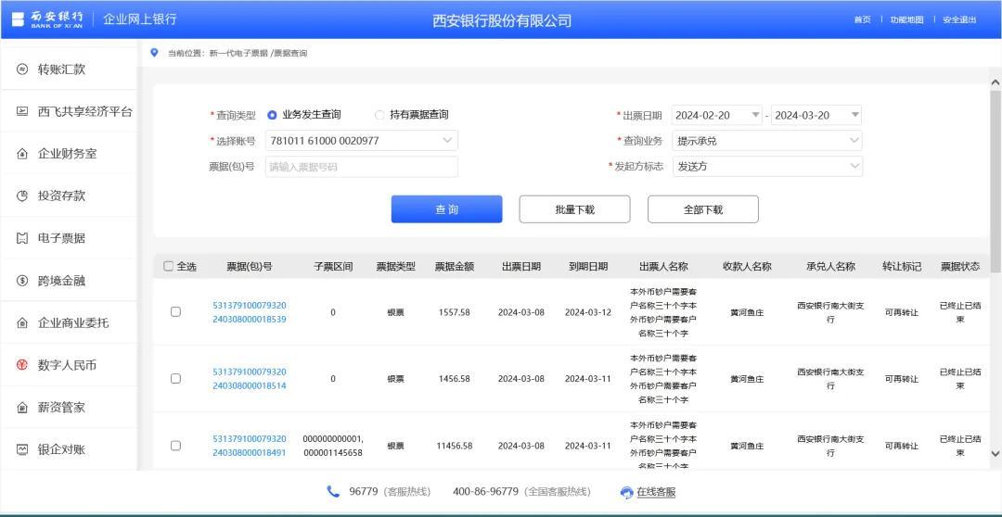This screenshot has height=517, width=1002.
Task: Click the 电子票据 sidebar icon
Action: [22, 238]
